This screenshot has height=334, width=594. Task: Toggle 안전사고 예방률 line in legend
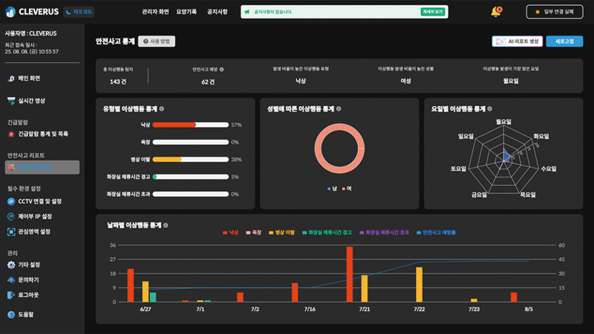coord(437,233)
